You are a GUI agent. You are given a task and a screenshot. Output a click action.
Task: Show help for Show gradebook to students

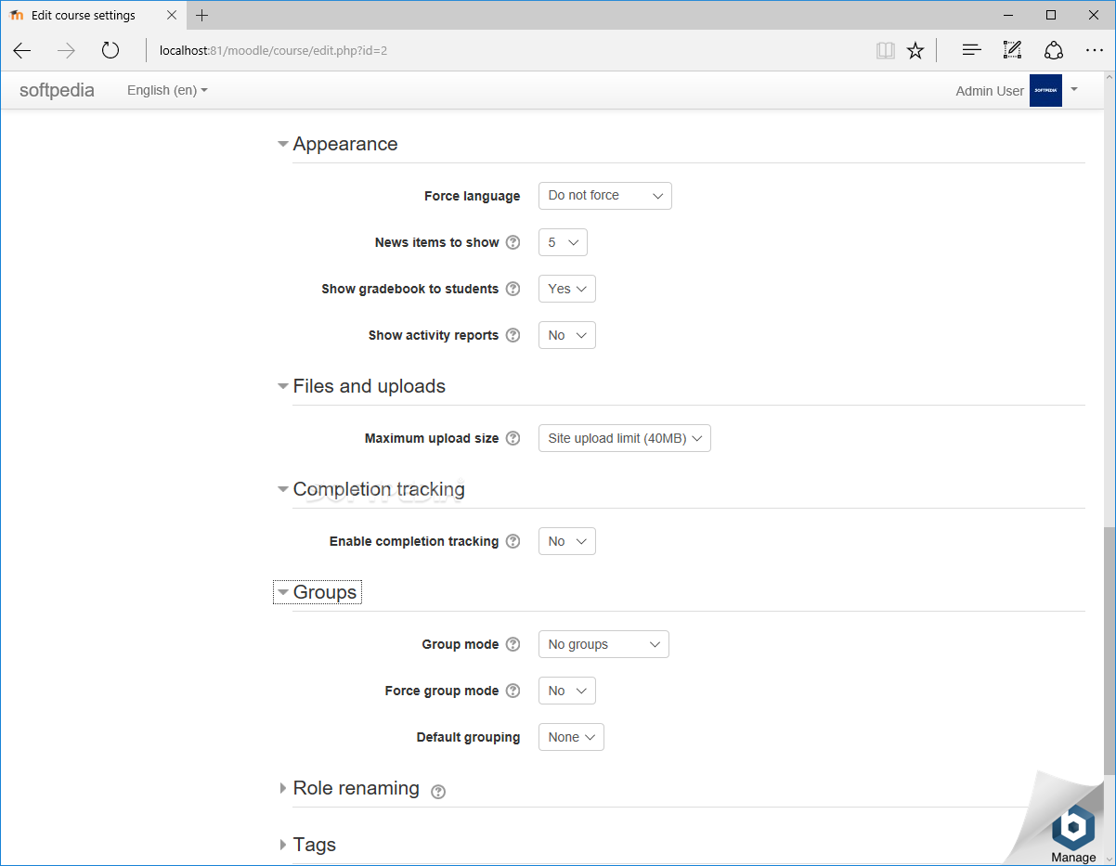(x=513, y=289)
